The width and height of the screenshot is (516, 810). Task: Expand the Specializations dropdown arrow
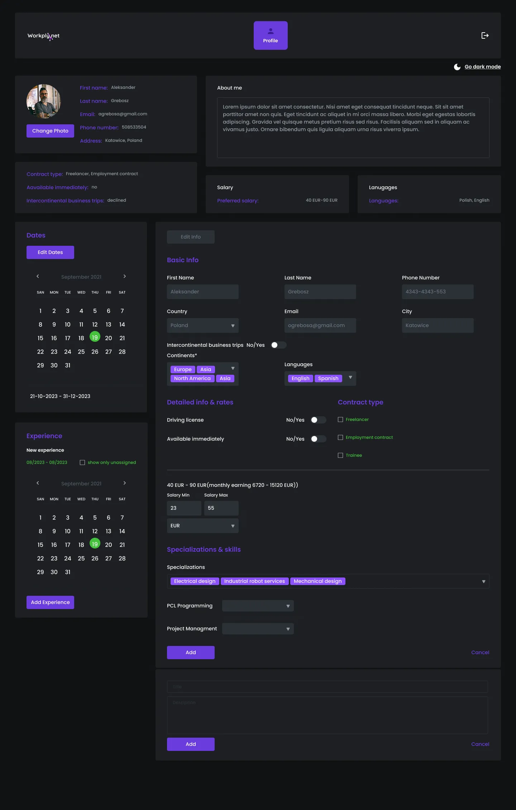coord(483,581)
